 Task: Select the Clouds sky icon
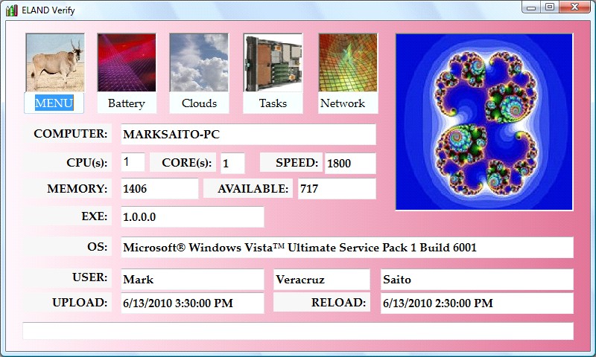(x=199, y=62)
